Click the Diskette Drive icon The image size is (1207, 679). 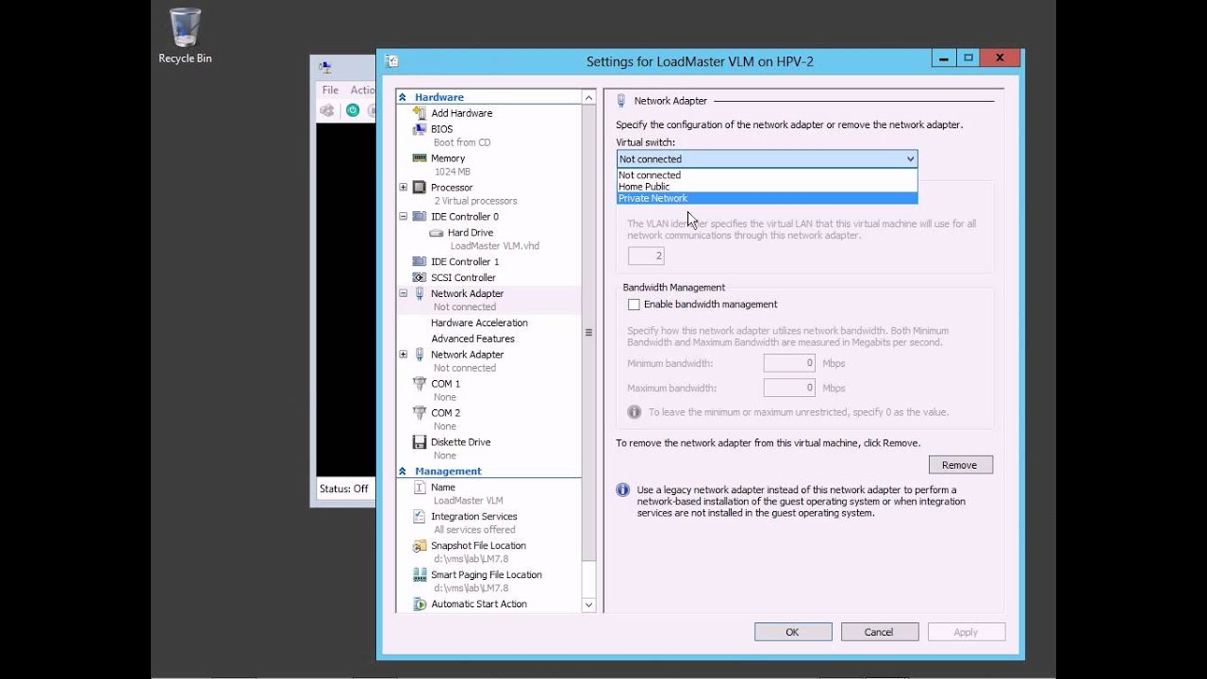[420, 442]
